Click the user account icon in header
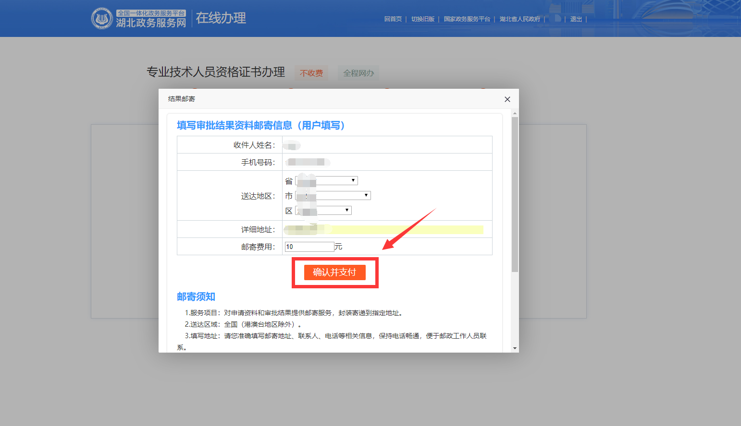 [x=557, y=19]
